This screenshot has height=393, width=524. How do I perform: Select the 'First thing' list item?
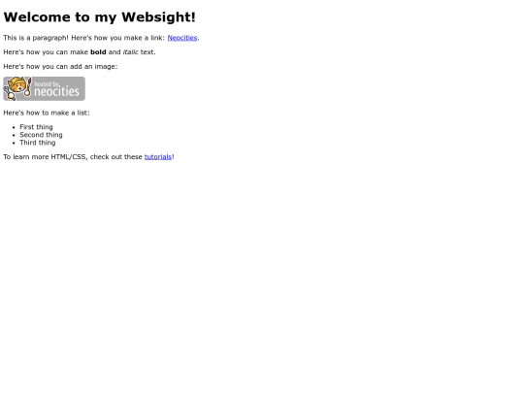(36, 127)
